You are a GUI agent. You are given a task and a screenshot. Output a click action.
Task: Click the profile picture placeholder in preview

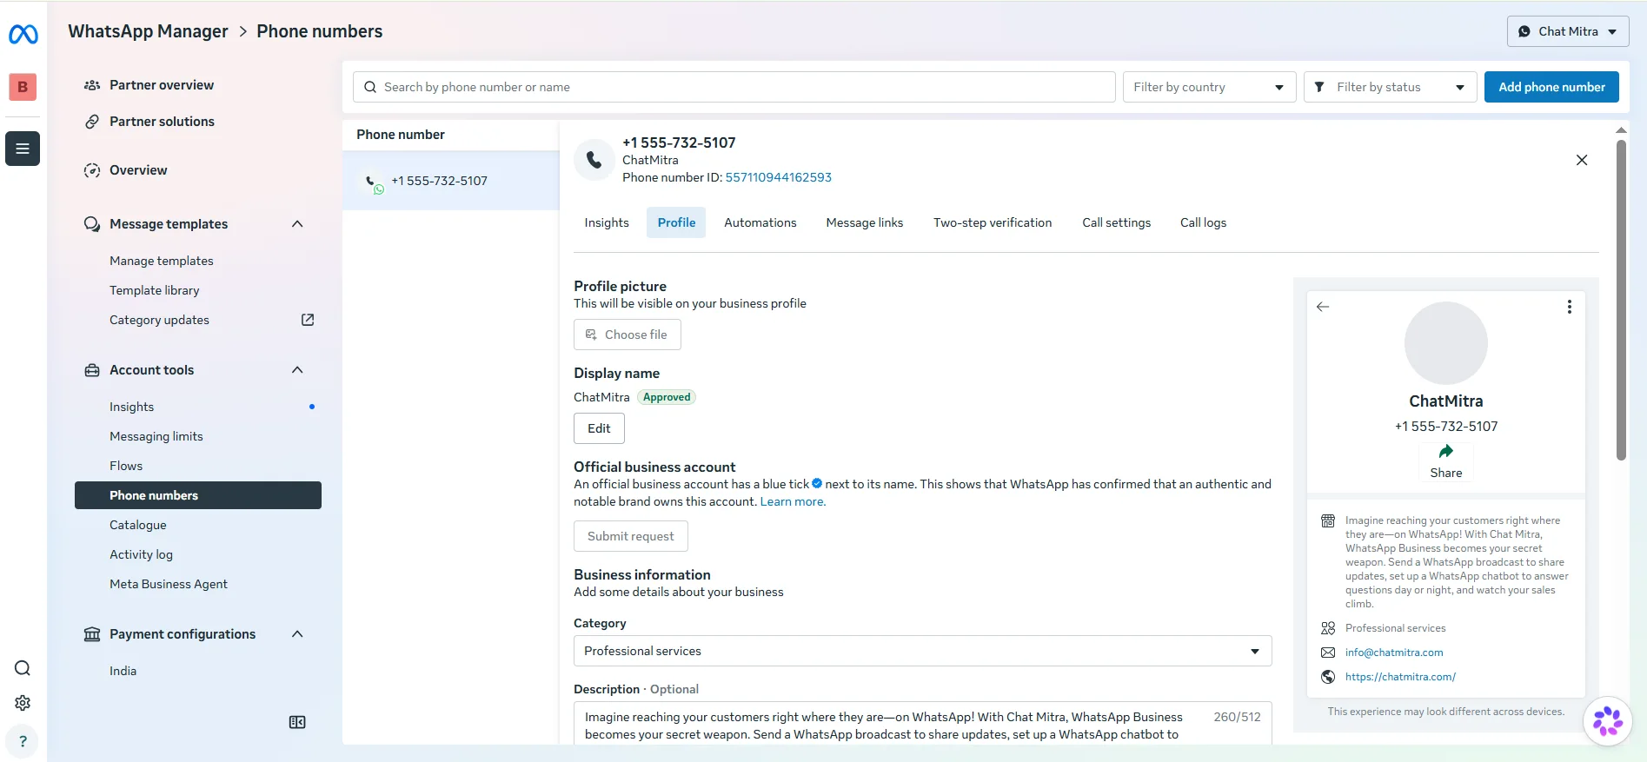(x=1446, y=343)
